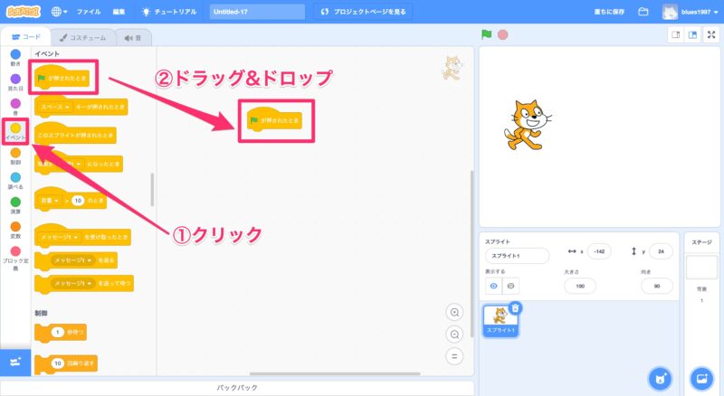The width and height of the screenshot is (724, 396).
Task: Hide the sprite with the crossed-eye icon
Action: (x=511, y=285)
